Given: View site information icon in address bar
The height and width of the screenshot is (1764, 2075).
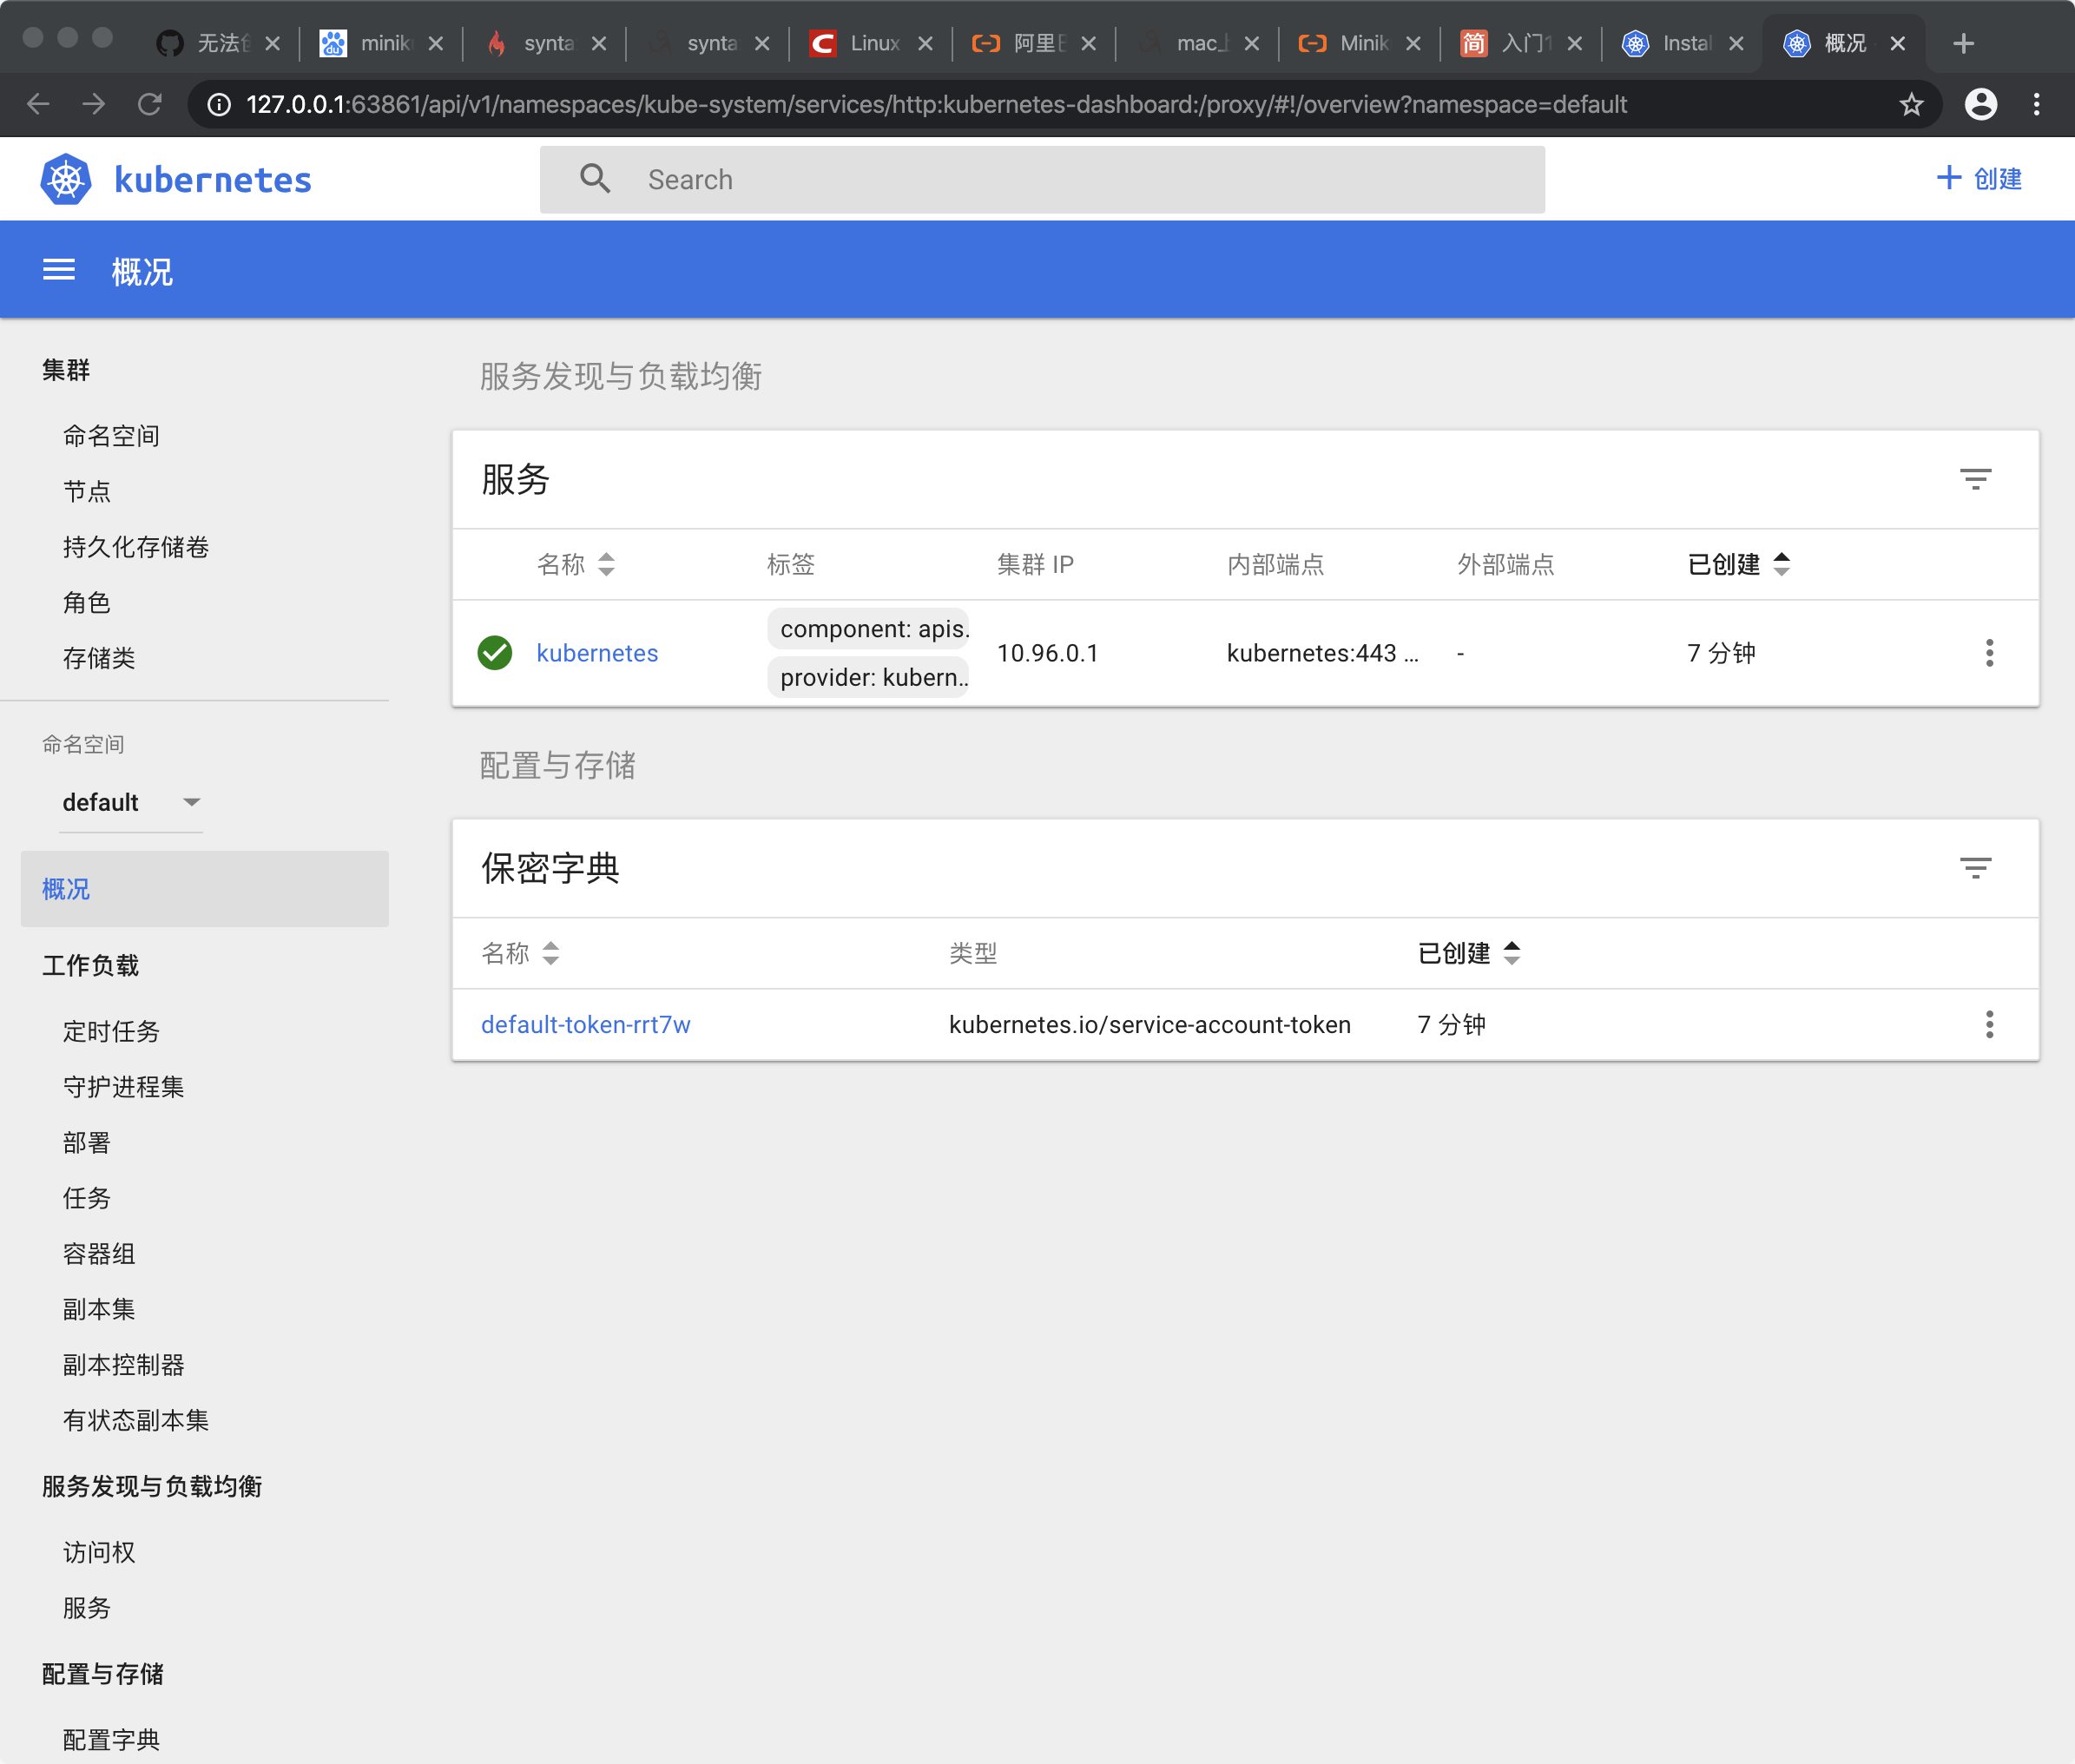Looking at the screenshot, I should pos(219,104).
